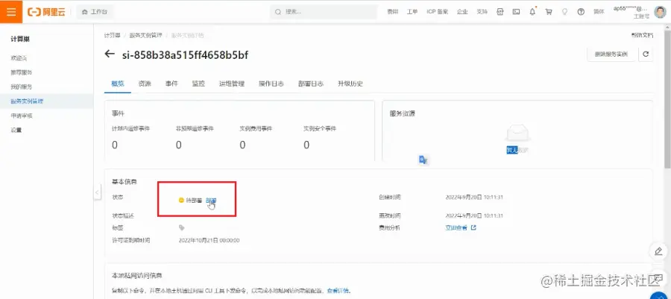Viewport: 671px width, 299px height.
Task: Click the user avatar picture
Action: (660, 12)
